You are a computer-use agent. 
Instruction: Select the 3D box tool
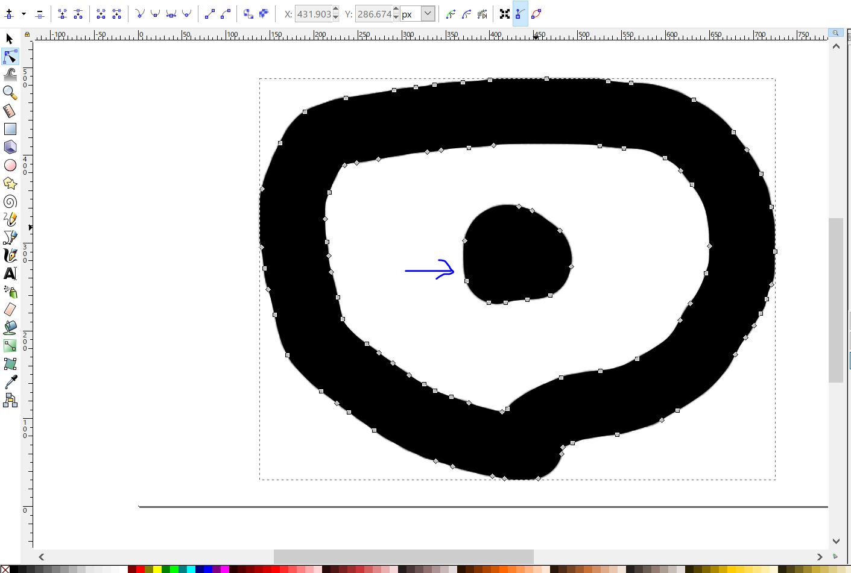[x=10, y=147]
